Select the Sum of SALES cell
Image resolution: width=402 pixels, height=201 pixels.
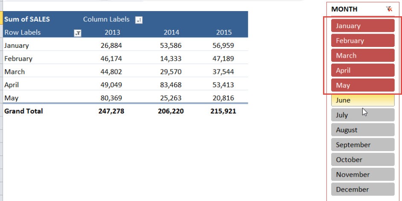[27, 19]
